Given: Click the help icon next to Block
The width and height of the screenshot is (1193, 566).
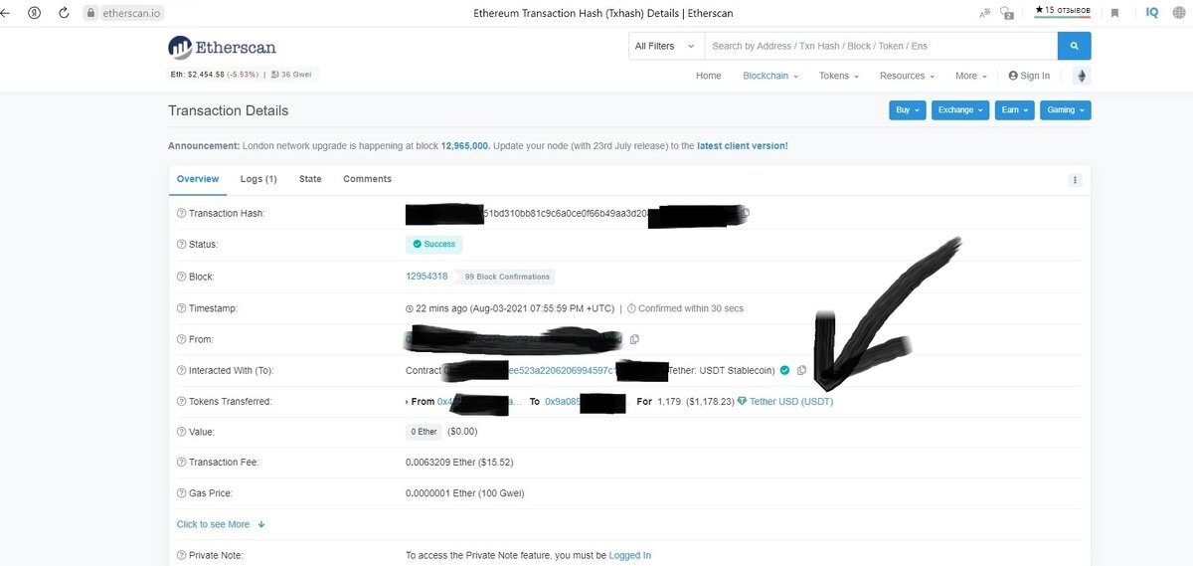Looking at the screenshot, I should [181, 277].
